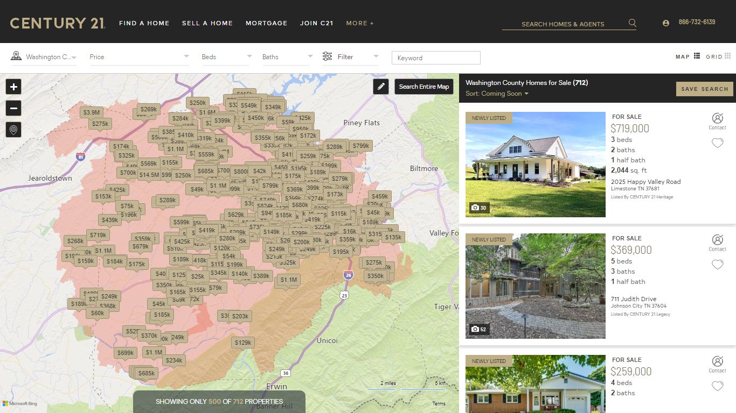Image resolution: width=736 pixels, height=413 pixels.
Task: Activate the draw-on-map pencil tool
Action: 381,87
